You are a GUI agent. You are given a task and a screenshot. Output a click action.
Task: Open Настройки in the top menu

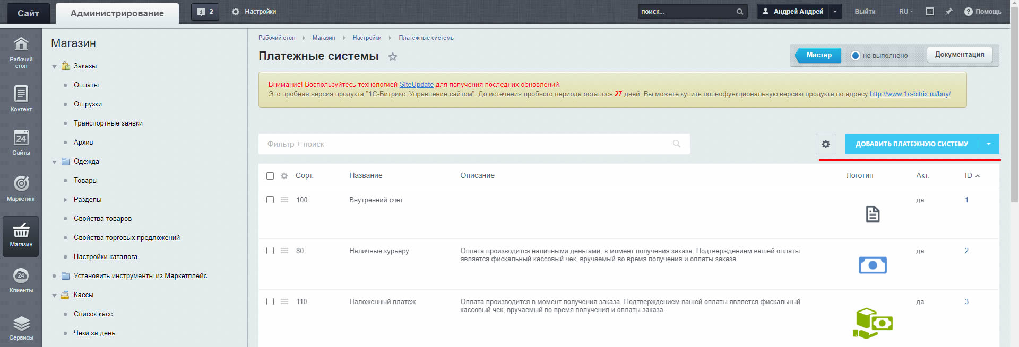[x=254, y=12]
